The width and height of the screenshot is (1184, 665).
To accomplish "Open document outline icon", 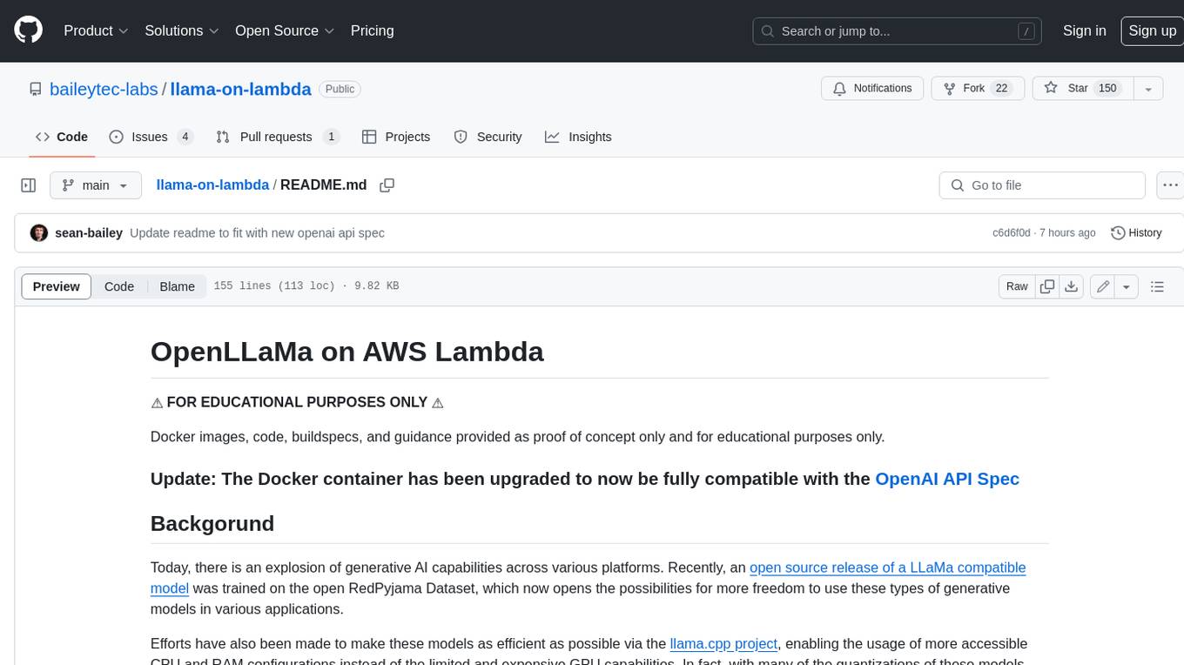I will 1157,286.
